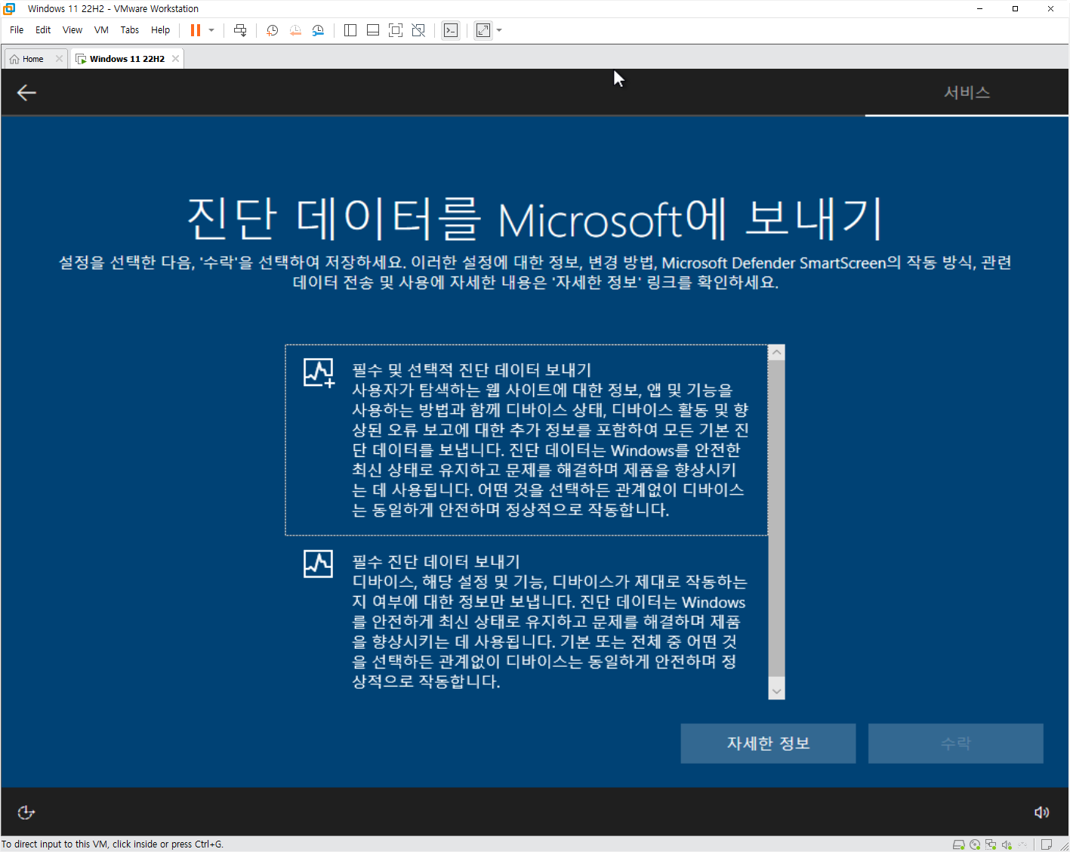Take a snapshot of the VM
1070x852 pixels.
tap(273, 30)
